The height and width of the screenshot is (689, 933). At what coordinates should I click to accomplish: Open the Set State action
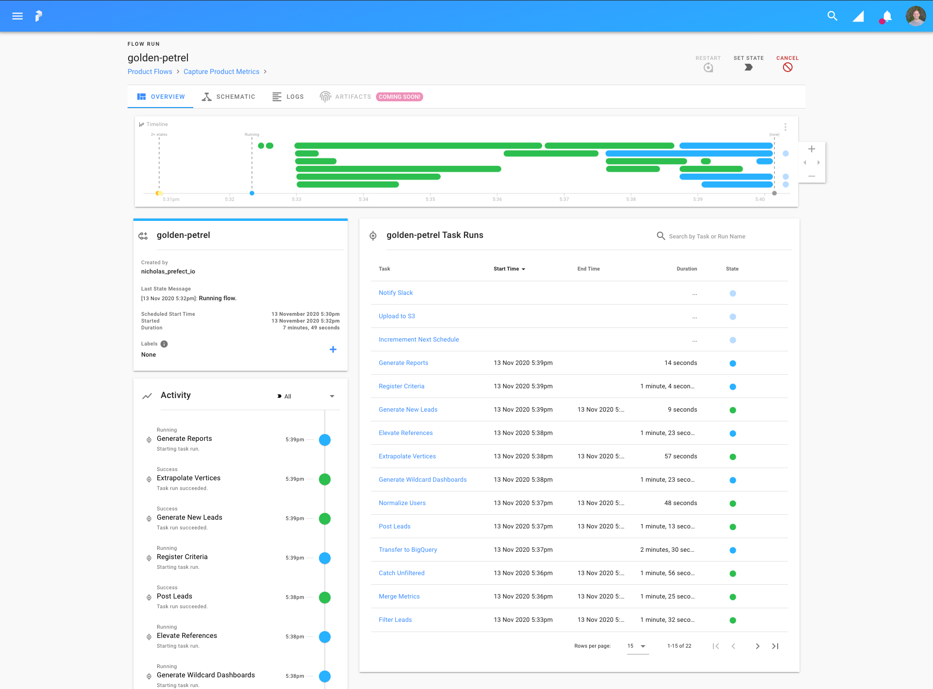pos(748,67)
